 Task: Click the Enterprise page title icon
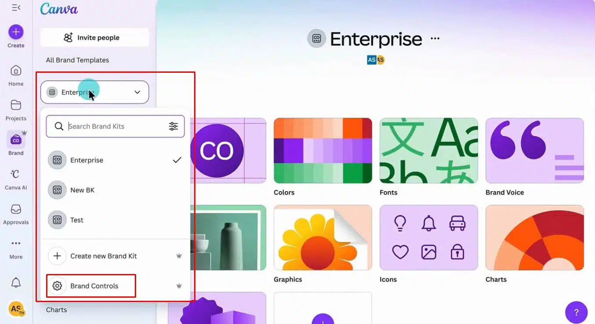[x=317, y=39]
